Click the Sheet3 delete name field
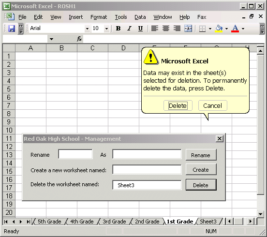Screen dimensions: 267x237 coord(147,185)
